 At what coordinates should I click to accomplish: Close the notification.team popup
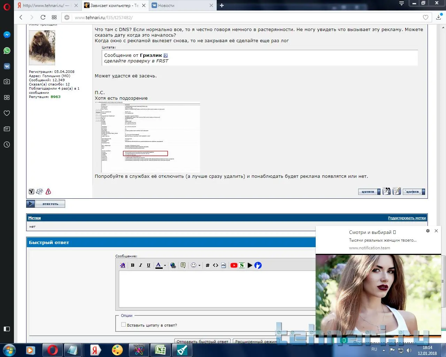436,231
